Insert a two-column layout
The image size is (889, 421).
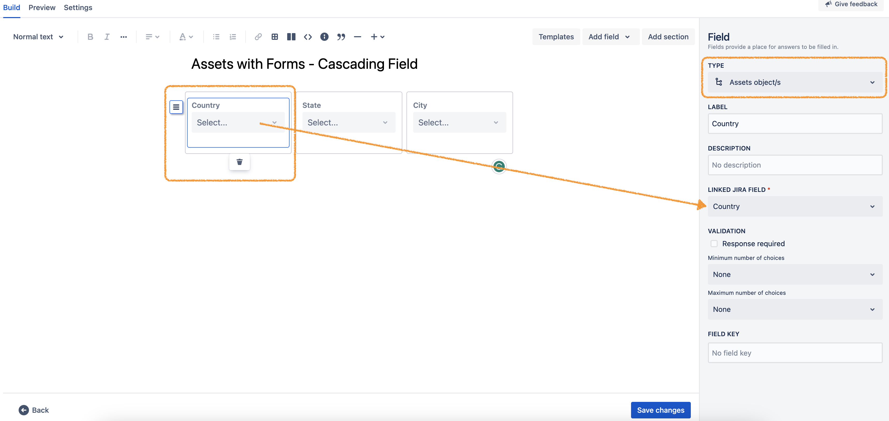point(291,36)
